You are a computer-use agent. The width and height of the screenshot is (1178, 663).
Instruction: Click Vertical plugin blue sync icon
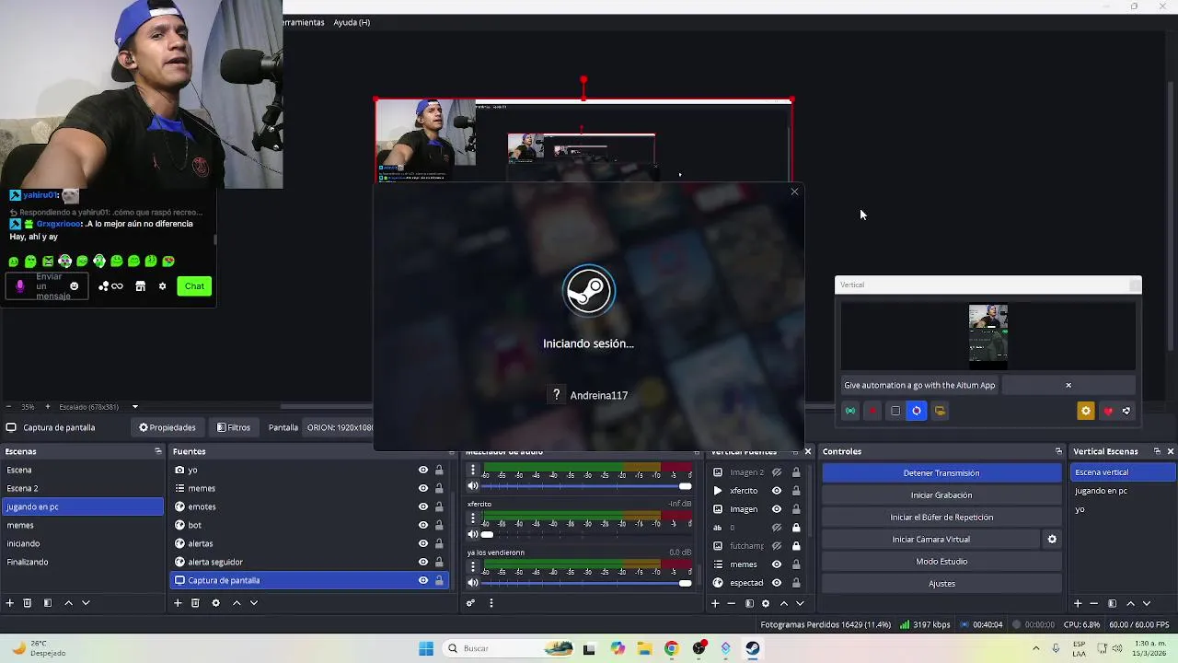(917, 411)
